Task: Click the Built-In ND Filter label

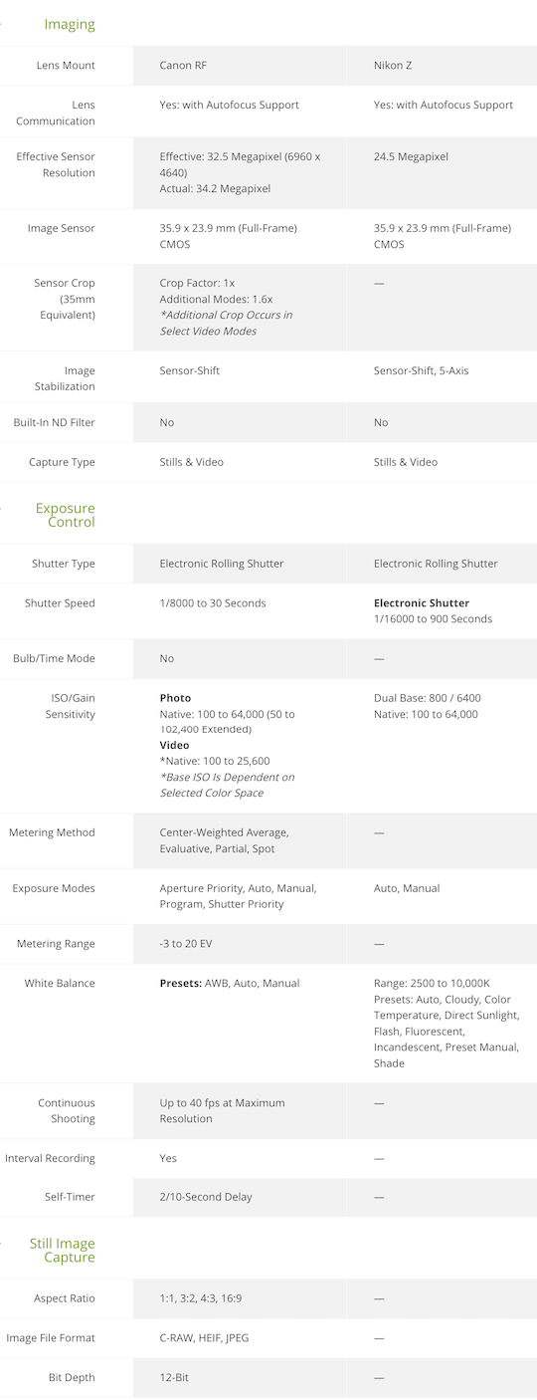Action: coord(55,422)
